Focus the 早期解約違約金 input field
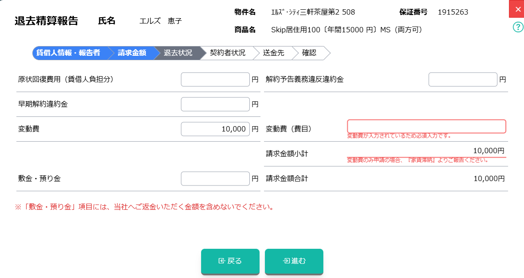This screenshot has width=524, height=278. tap(215, 104)
